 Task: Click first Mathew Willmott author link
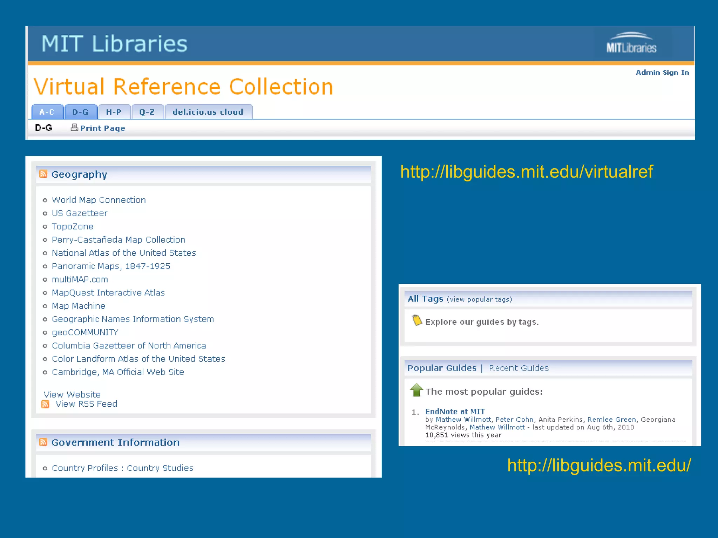click(x=463, y=420)
